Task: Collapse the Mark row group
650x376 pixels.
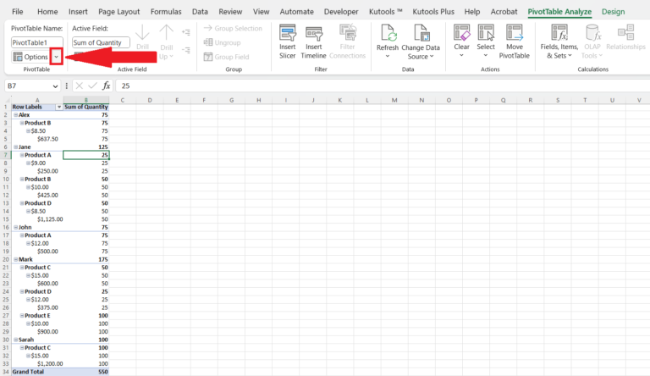Action: (16, 259)
